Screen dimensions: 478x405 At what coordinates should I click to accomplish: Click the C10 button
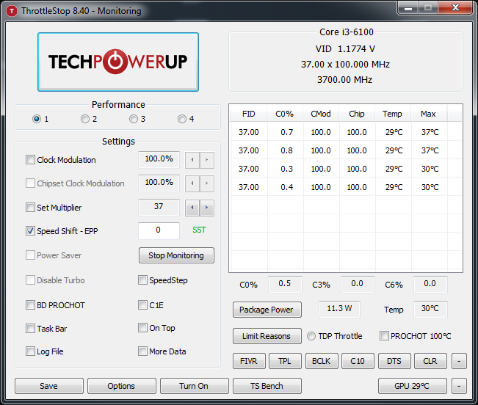[x=358, y=361]
